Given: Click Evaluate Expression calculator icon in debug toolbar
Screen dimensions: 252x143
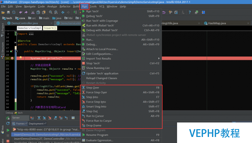Looking at the screenshot, I should coord(73,118).
